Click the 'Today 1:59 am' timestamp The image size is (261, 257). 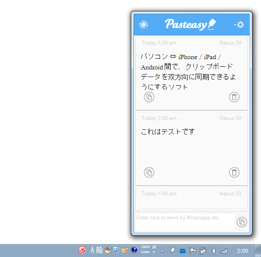tap(159, 43)
